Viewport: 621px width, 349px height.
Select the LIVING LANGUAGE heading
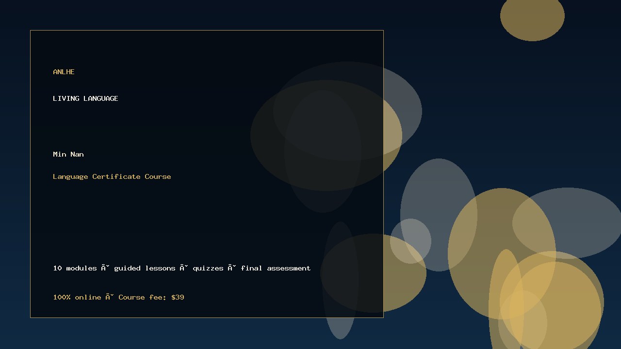click(85, 98)
